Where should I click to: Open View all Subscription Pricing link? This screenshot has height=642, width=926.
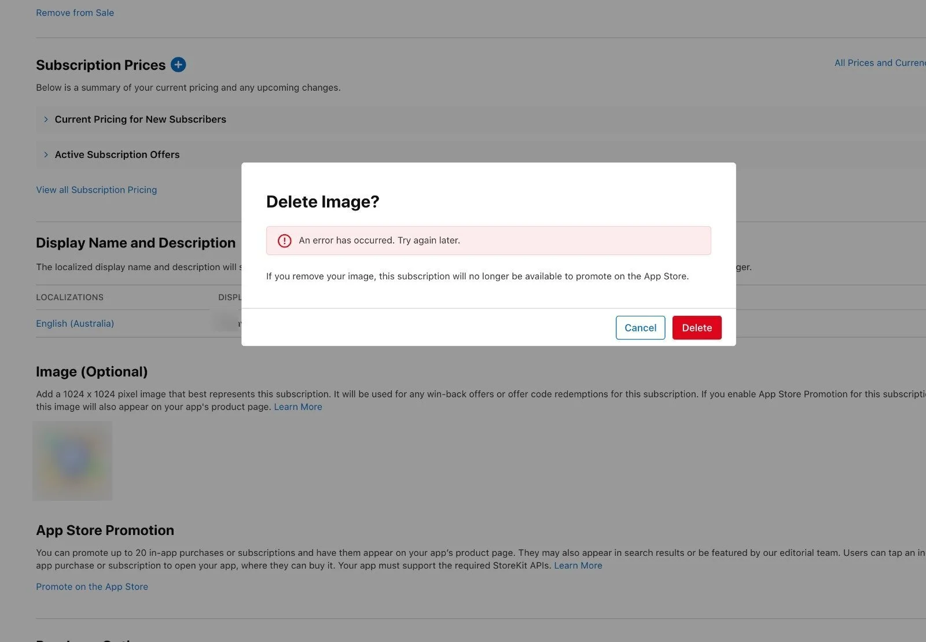(x=97, y=190)
